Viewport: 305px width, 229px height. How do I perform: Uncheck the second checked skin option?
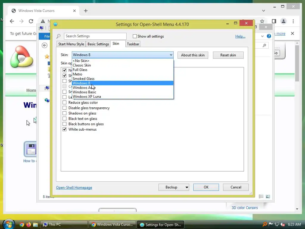64,75
